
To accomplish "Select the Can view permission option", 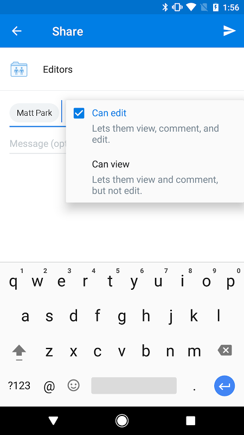I will (155, 177).
